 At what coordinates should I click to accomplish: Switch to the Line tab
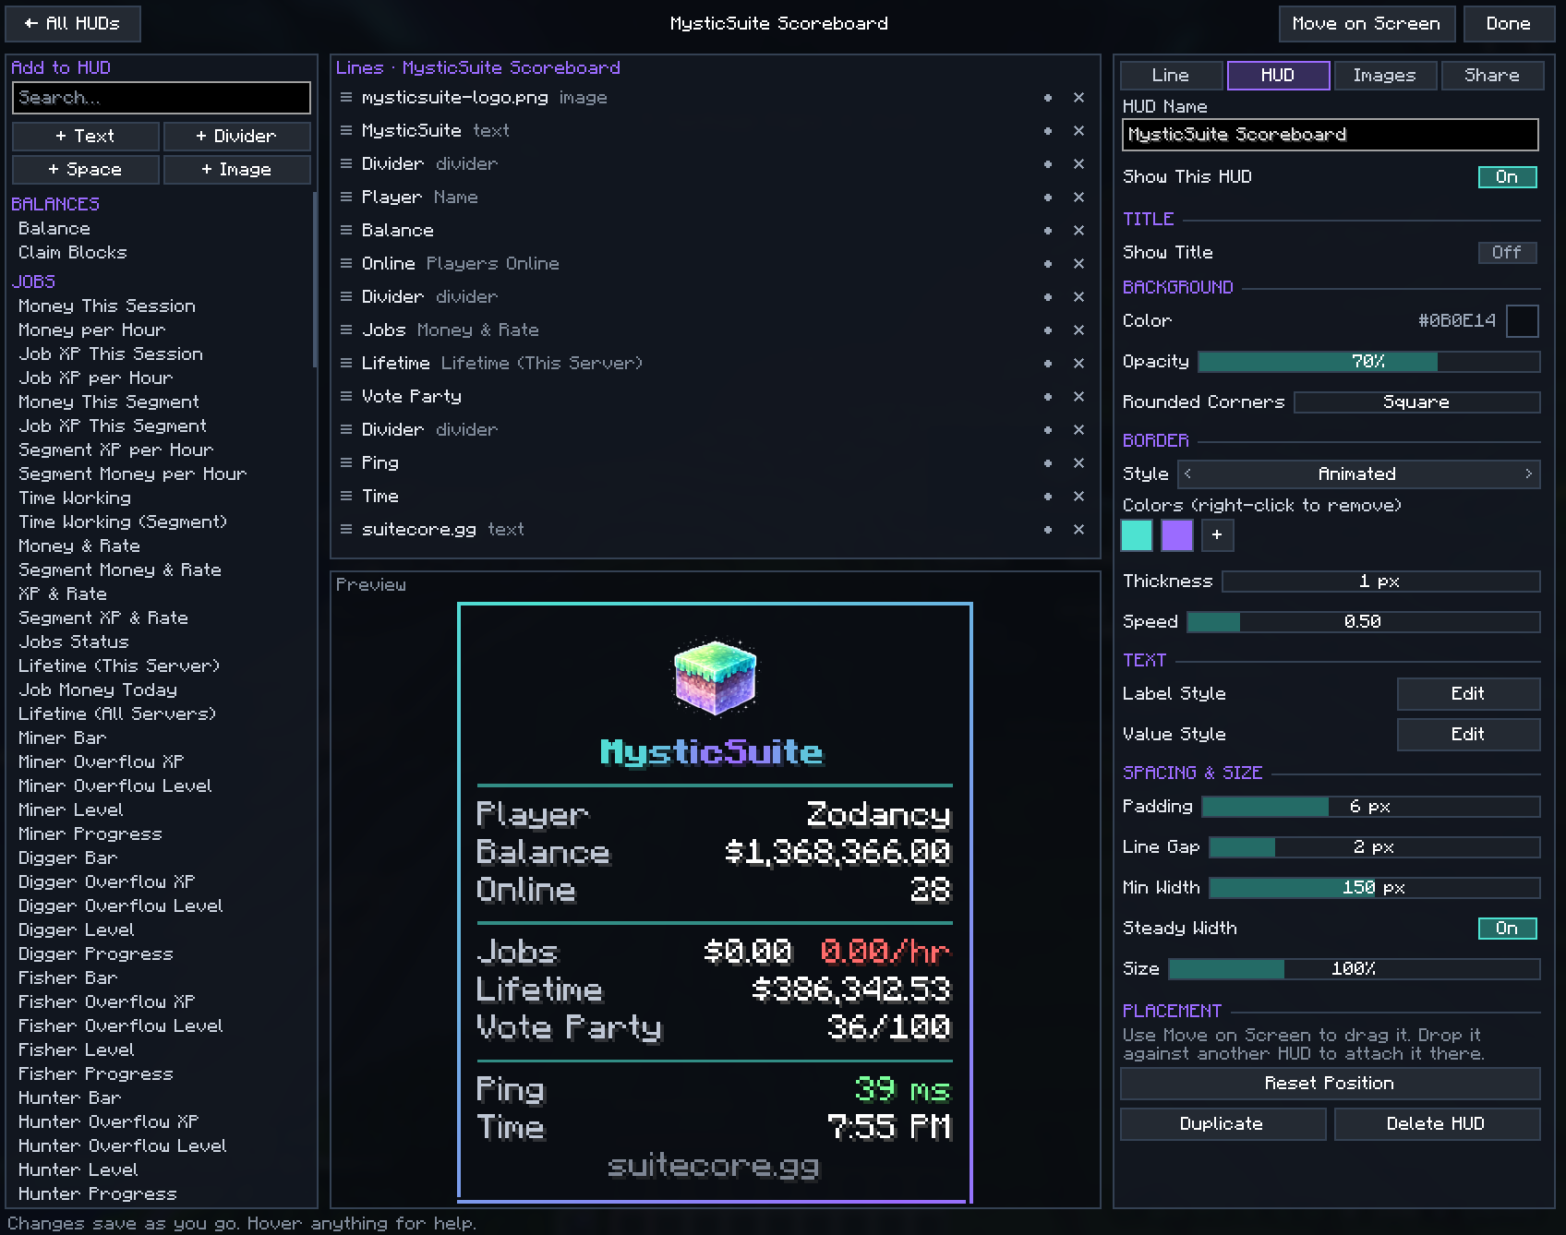pyautogui.click(x=1171, y=76)
